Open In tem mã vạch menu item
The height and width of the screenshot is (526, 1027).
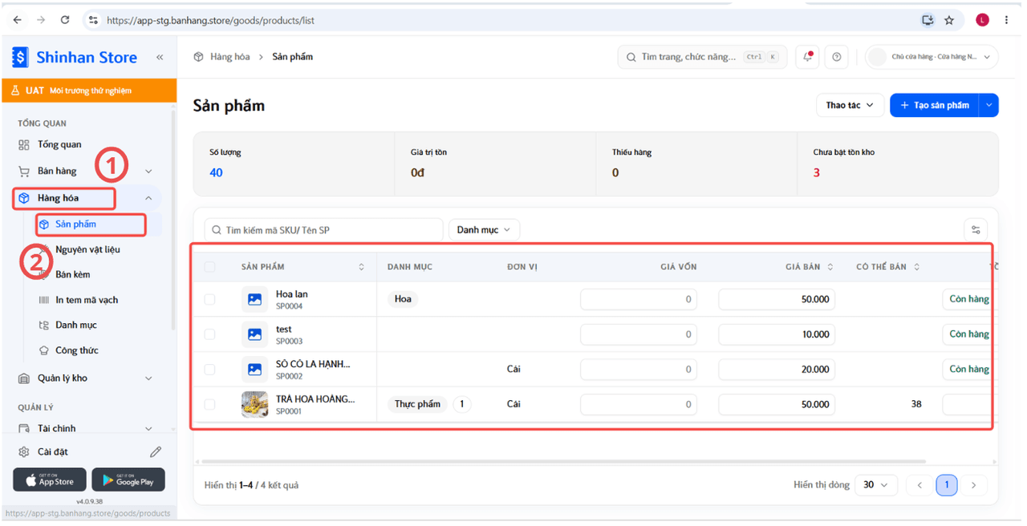coord(87,300)
